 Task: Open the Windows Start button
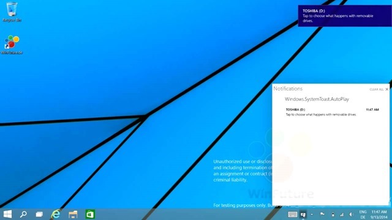[7, 215]
